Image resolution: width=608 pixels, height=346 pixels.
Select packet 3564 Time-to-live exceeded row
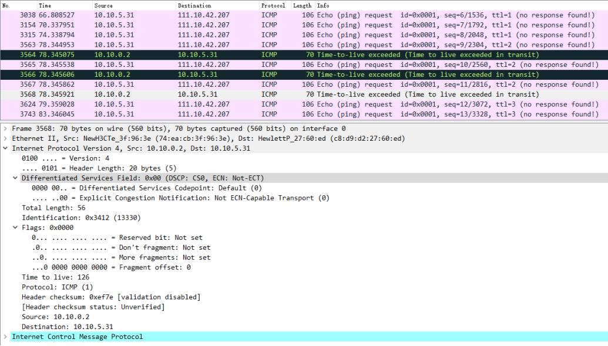pyautogui.click(x=304, y=55)
